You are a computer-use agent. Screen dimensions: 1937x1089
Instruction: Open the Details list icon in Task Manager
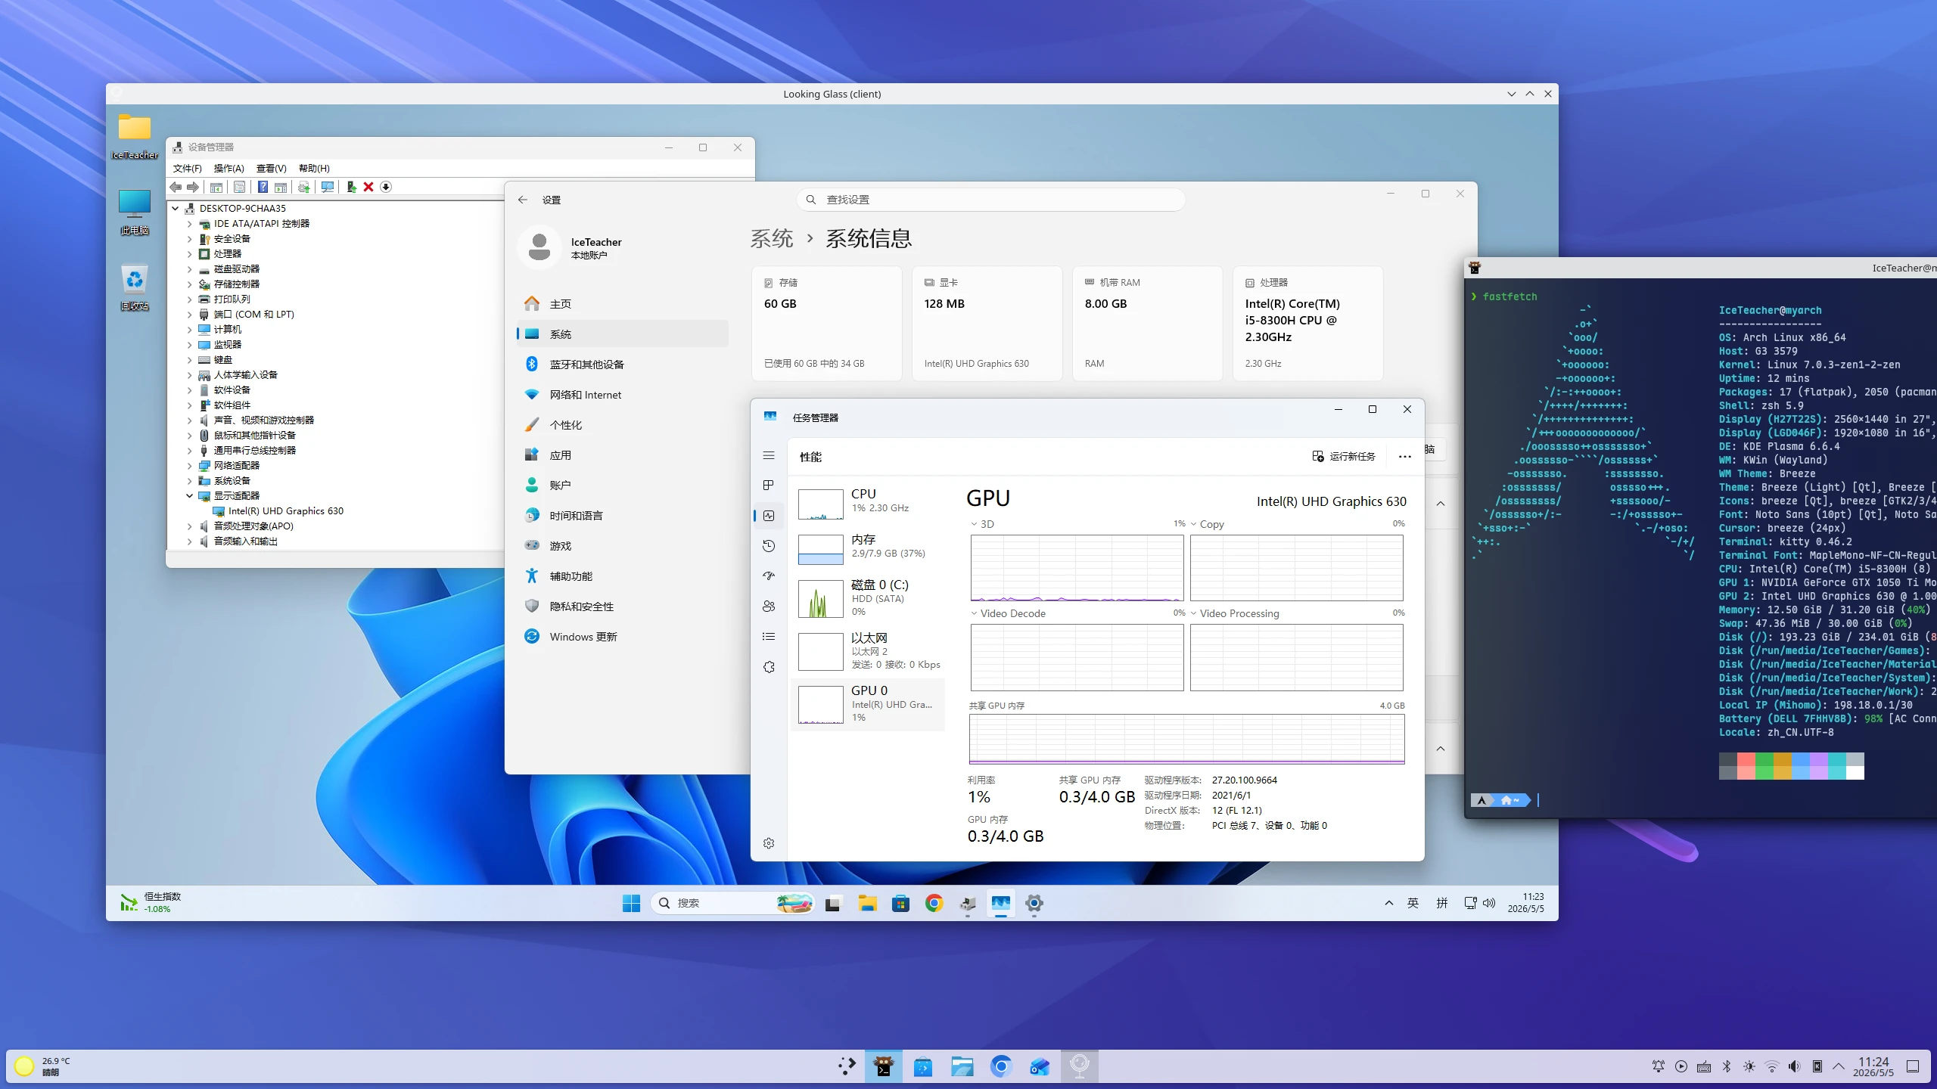click(769, 637)
